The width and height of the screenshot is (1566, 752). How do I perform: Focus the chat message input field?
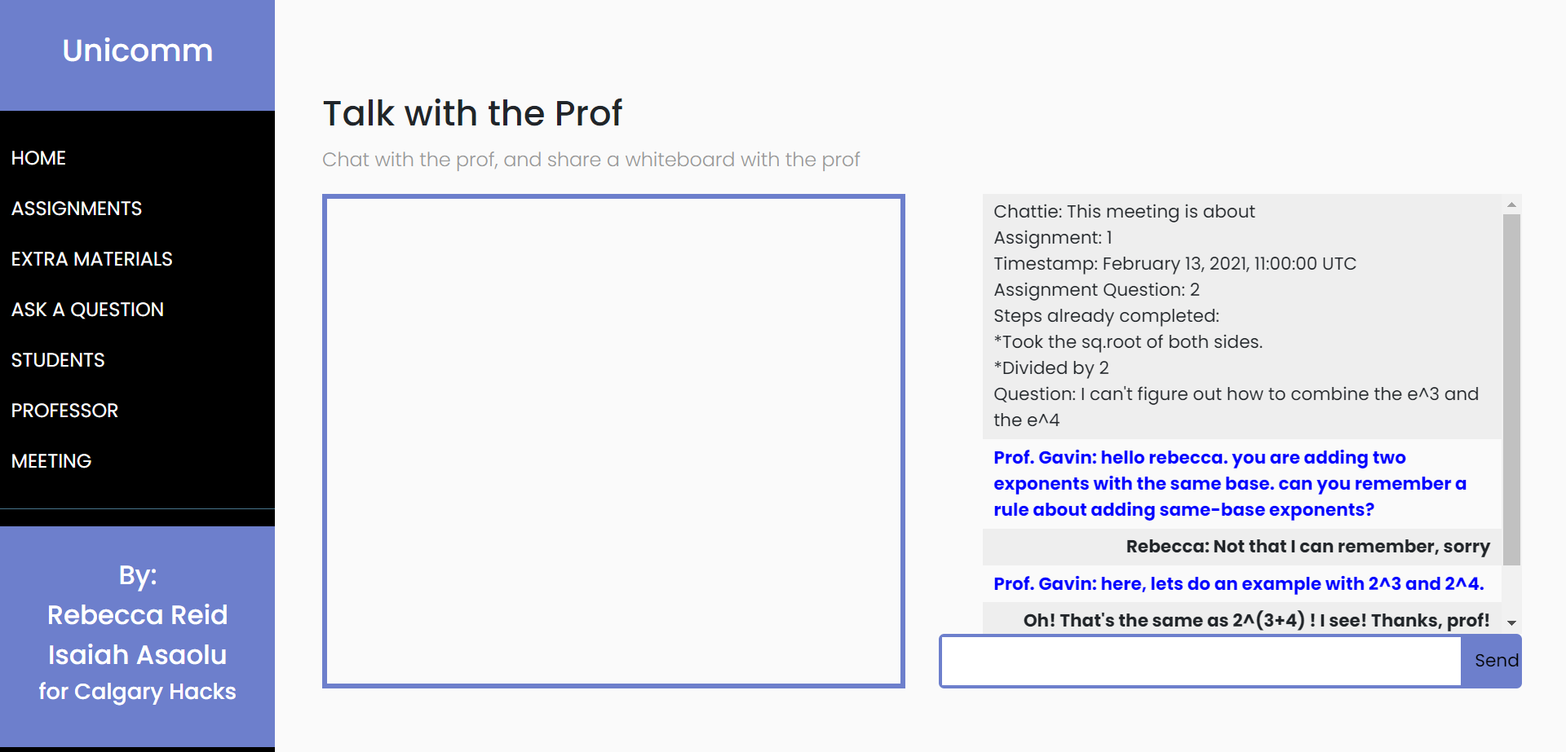click(1200, 661)
